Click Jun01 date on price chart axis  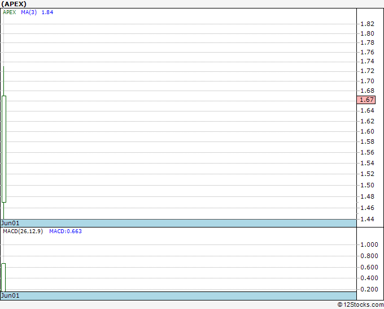pyautogui.click(x=10, y=223)
